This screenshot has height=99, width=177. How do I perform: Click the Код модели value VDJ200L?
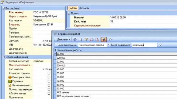38,20
